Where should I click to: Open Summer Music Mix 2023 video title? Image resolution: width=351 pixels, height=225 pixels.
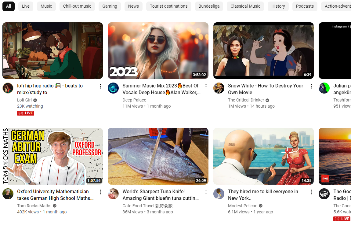click(161, 89)
